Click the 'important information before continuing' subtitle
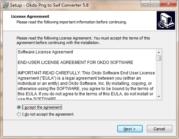 pos(72,22)
